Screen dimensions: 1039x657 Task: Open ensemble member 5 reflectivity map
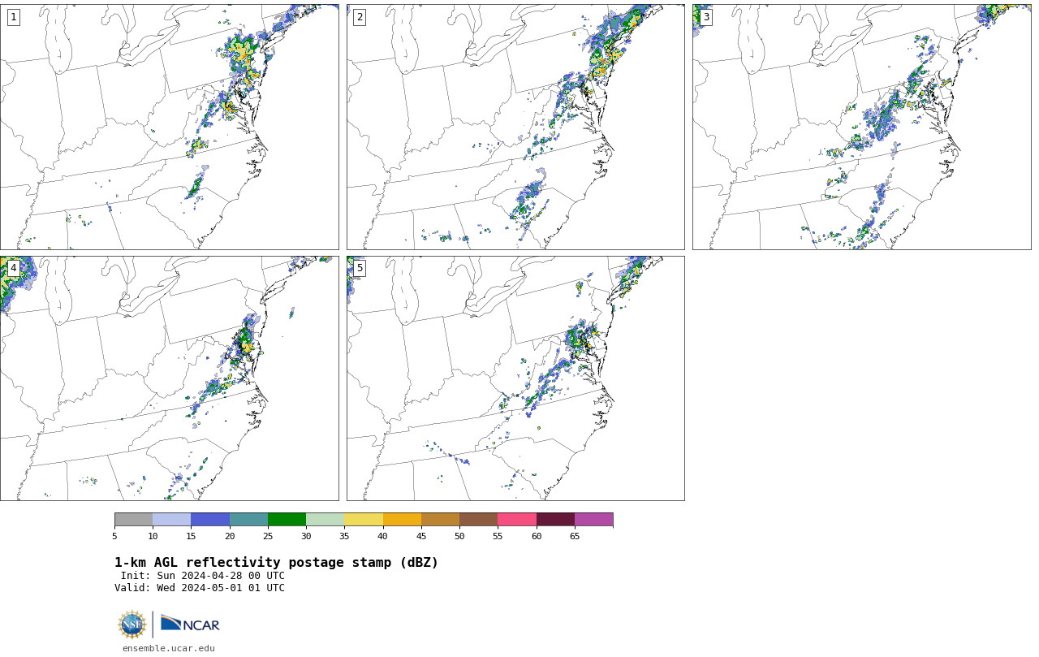point(515,378)
